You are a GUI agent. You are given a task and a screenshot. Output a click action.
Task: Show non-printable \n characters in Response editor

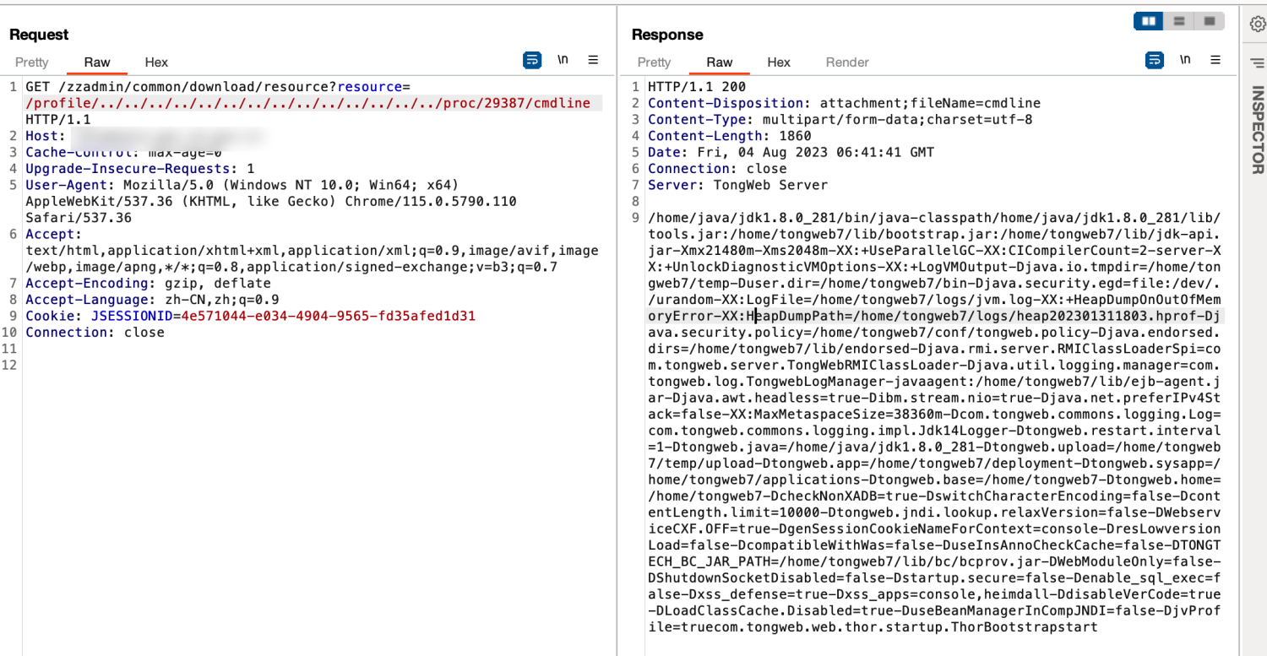tap(1185, 60)
